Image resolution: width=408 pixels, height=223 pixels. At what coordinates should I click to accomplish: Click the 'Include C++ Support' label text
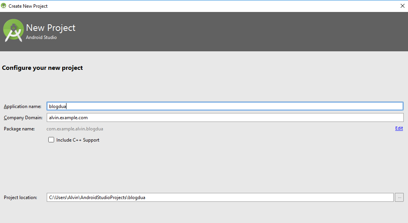[x=77, y=140]
